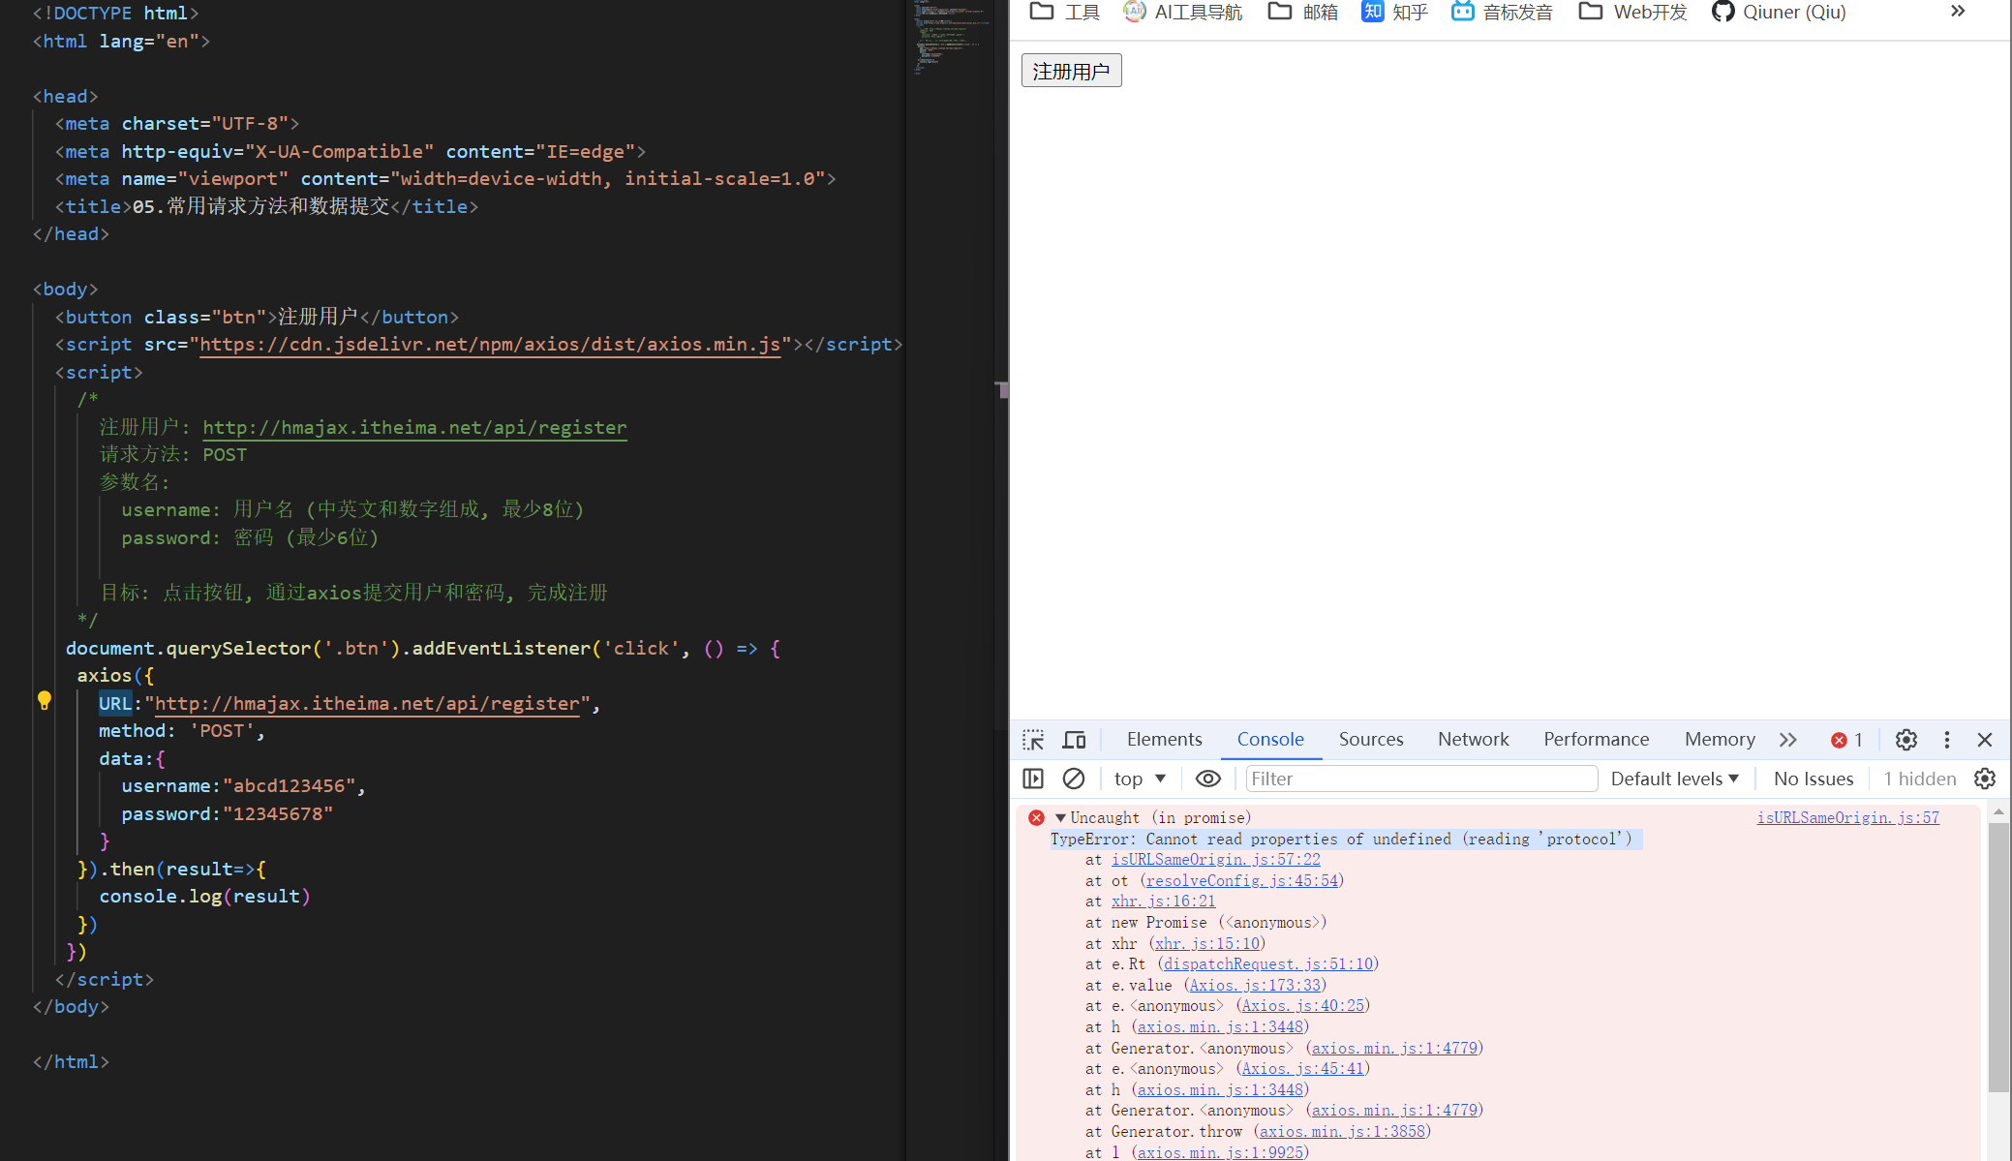
Task: Toggle the eye filter icon in Console
Action: (x=1207, y=779)
